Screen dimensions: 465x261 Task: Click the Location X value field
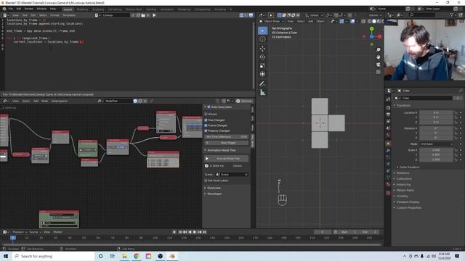click(x=436, y=112)
